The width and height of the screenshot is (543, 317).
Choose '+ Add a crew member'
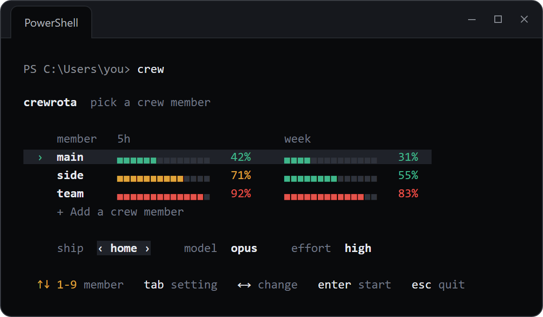point(120,212)
